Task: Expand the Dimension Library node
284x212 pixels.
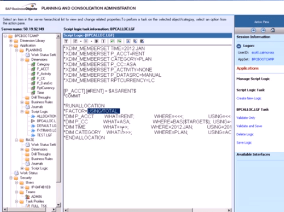Action: 11,41
